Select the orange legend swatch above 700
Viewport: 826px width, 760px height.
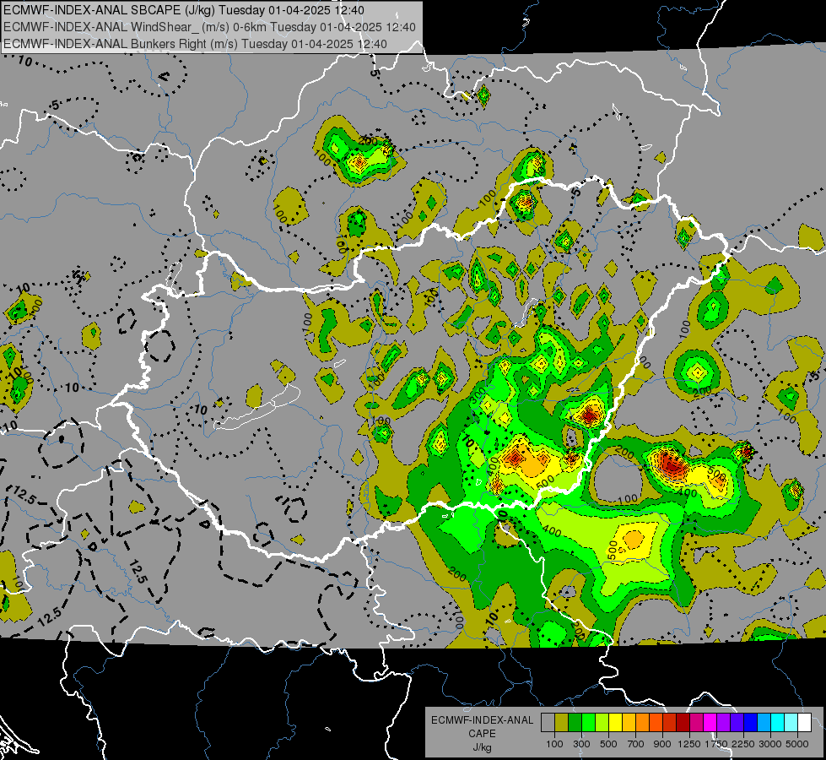(x=643, y=723)
